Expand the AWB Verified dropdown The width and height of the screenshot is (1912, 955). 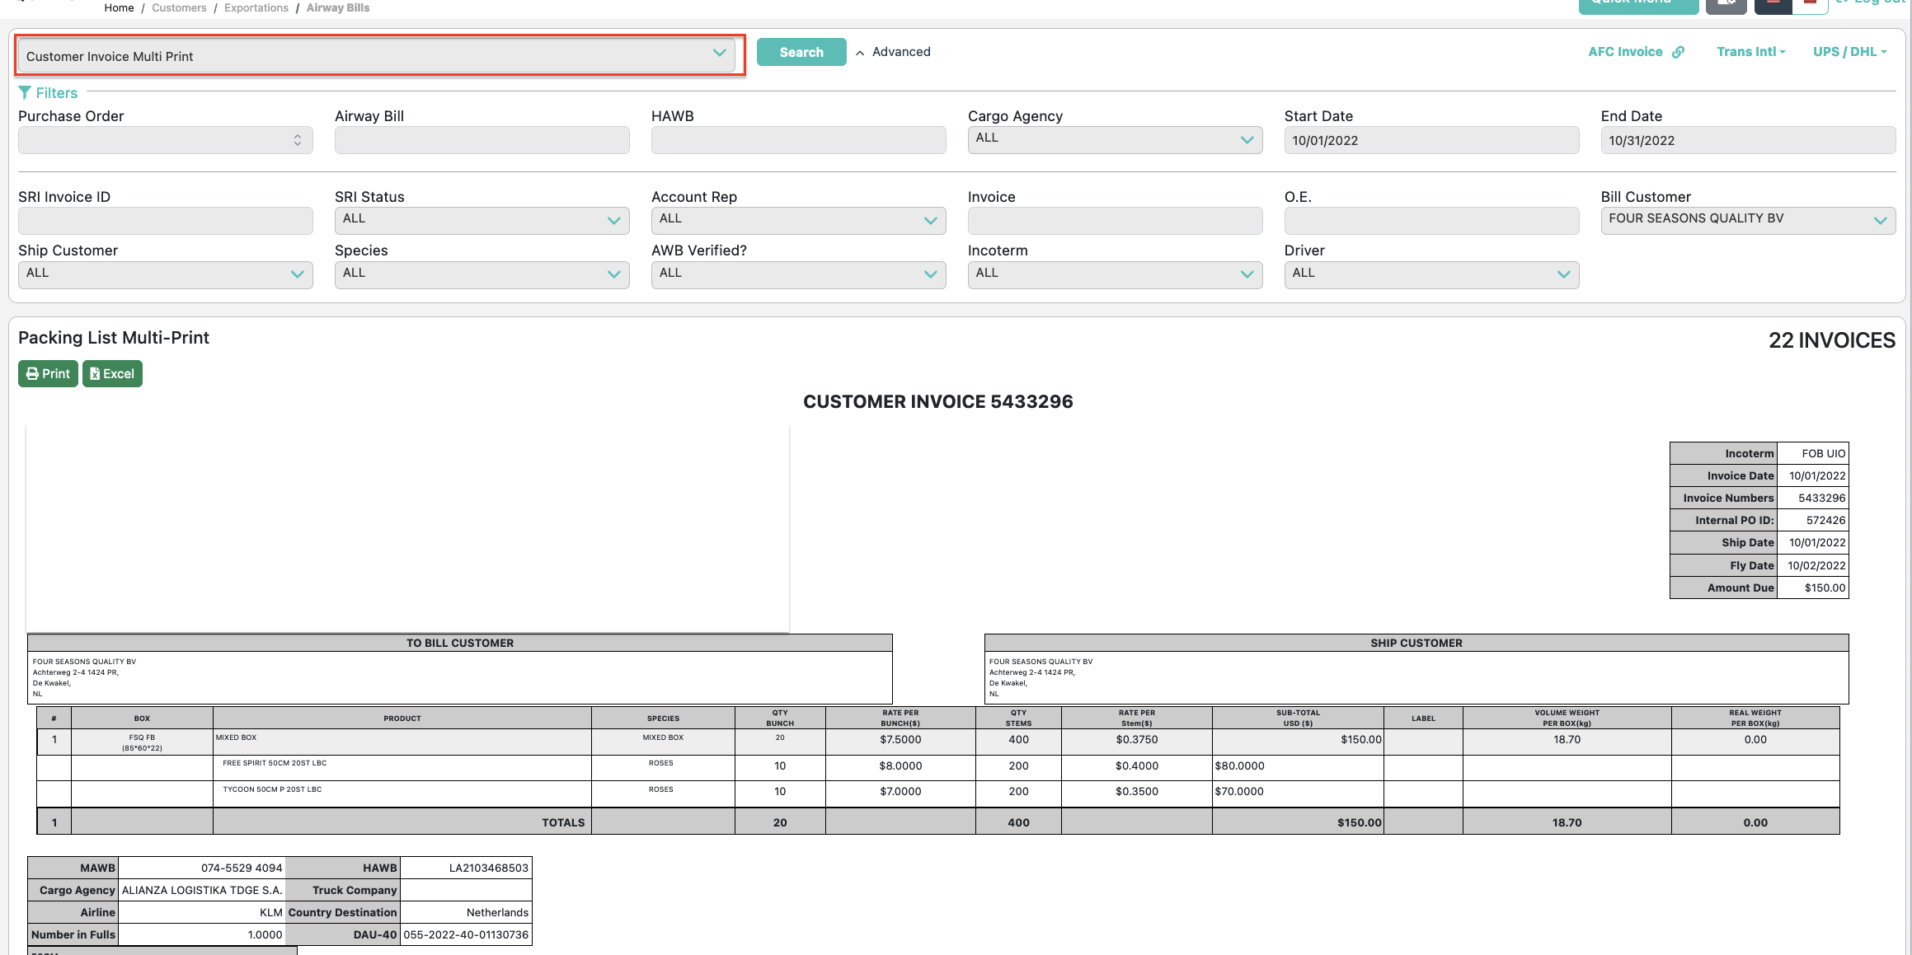(798, 274)
